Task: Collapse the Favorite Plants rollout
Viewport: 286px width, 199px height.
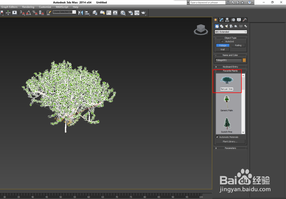Action: pos(230,71)
